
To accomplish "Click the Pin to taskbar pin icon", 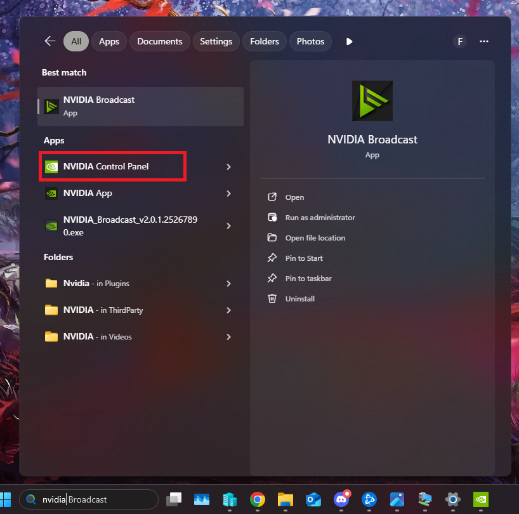I will 272,278.
